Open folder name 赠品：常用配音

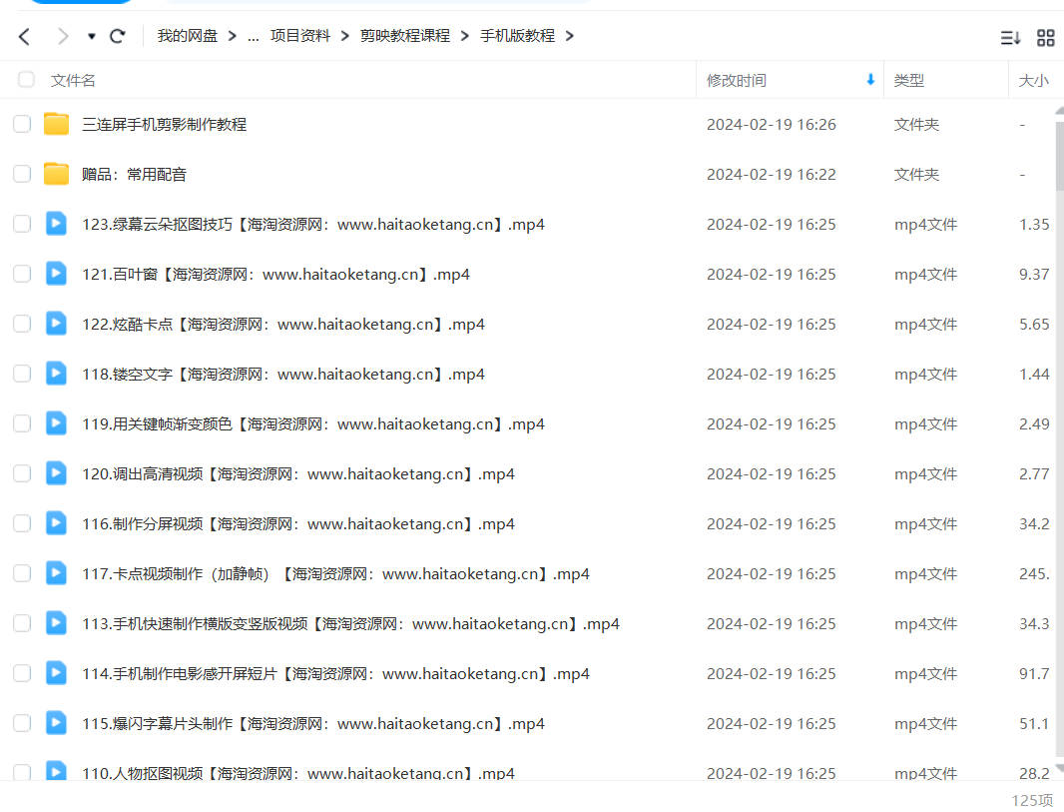point(135,175)
